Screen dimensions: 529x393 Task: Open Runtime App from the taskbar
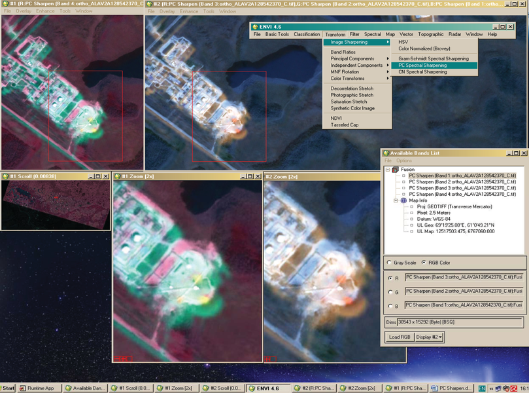coord(39,388)
